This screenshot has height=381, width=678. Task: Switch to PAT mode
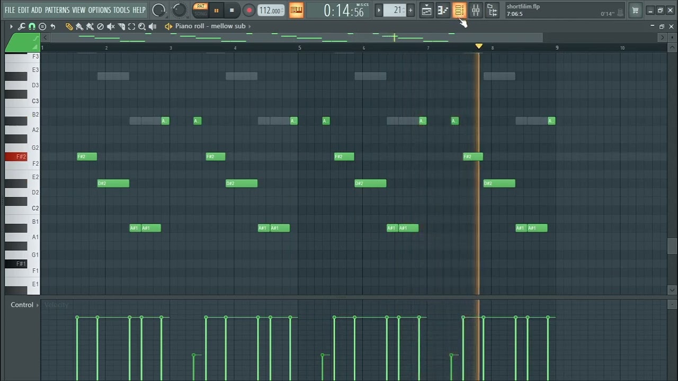tap(200, 7)
